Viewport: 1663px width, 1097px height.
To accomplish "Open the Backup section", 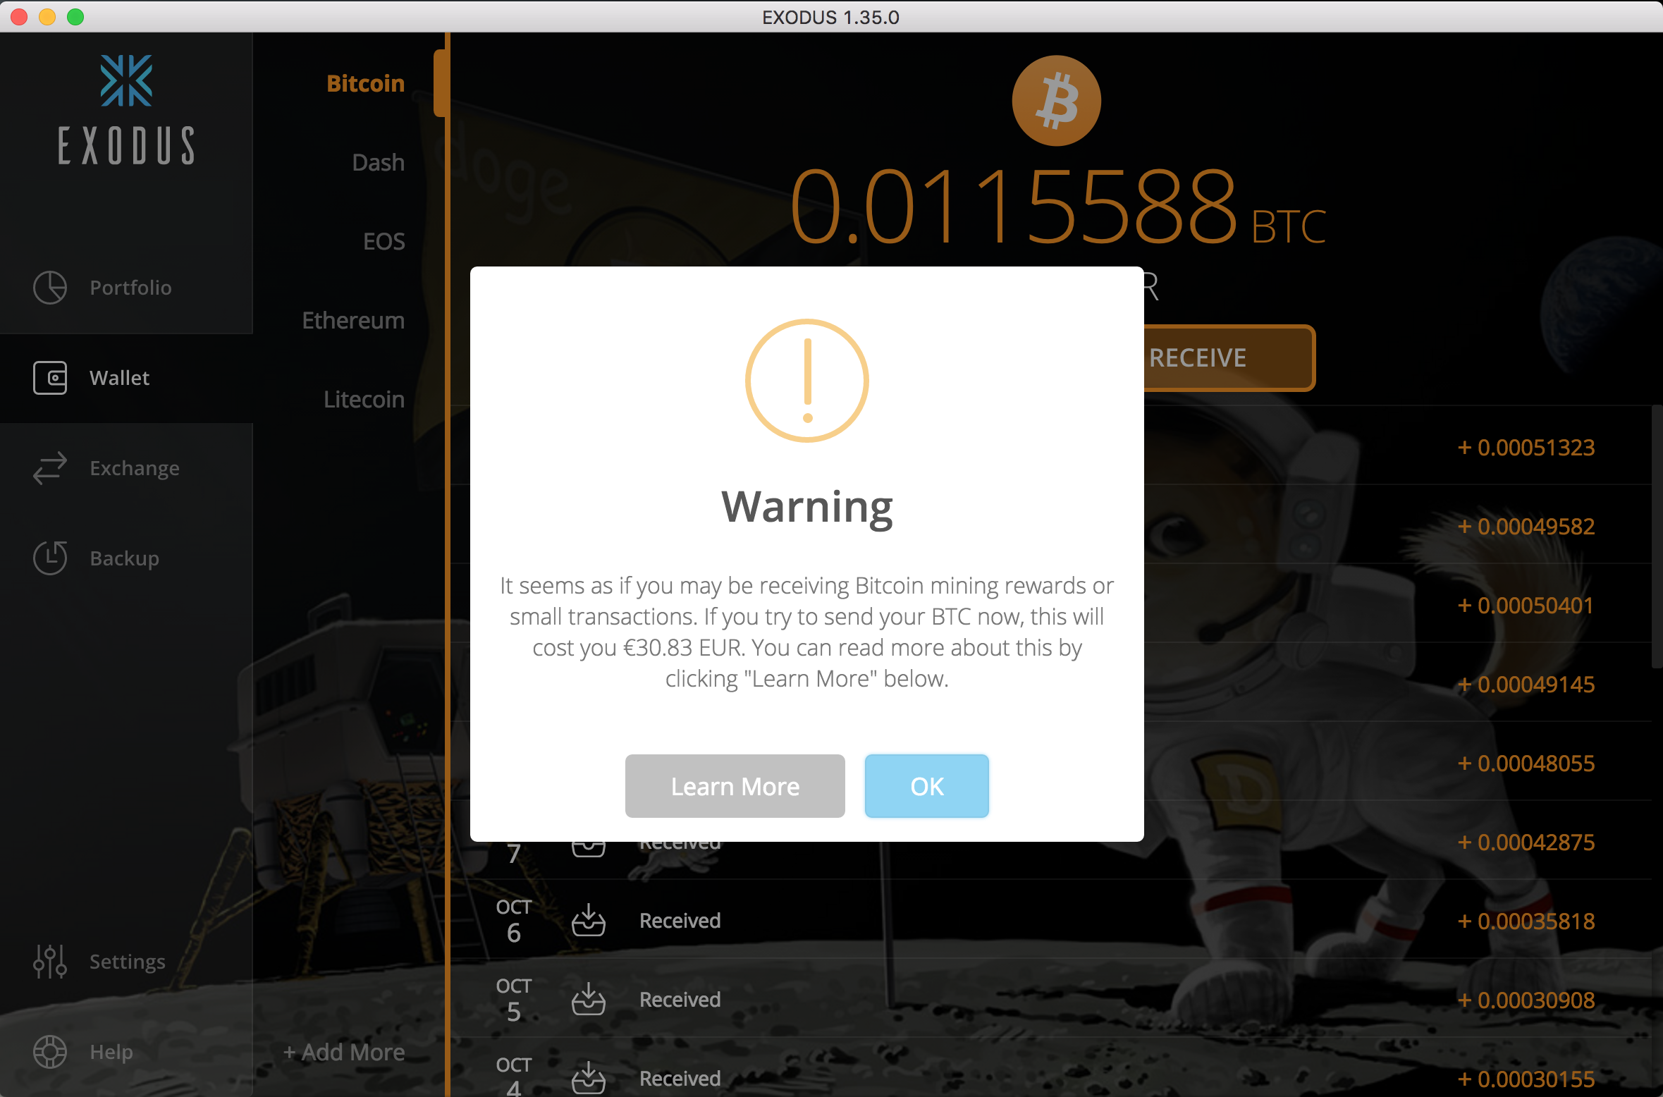I will tap(124, 558).
